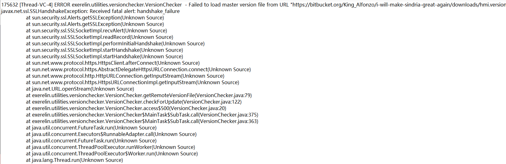Click the HttpsClient.afterConnect stack frame
506x164 pixels.
[x=113, y=63]
